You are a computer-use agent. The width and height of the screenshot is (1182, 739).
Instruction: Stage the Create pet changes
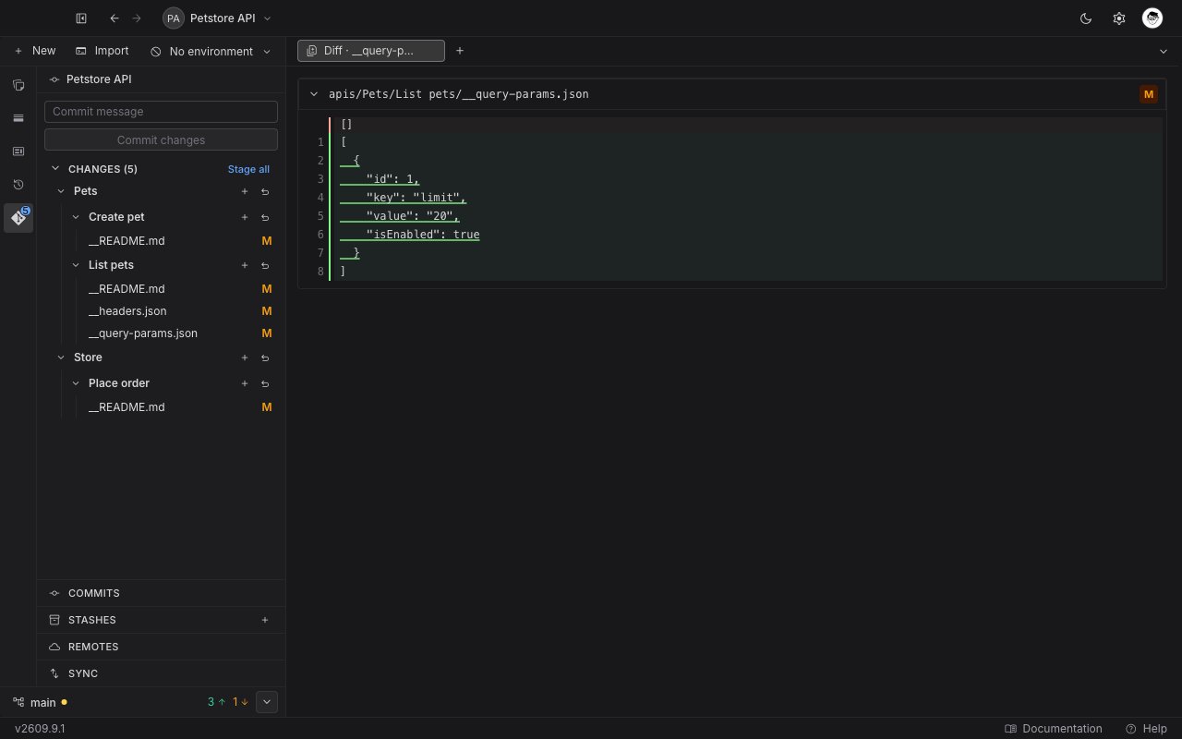245,217
